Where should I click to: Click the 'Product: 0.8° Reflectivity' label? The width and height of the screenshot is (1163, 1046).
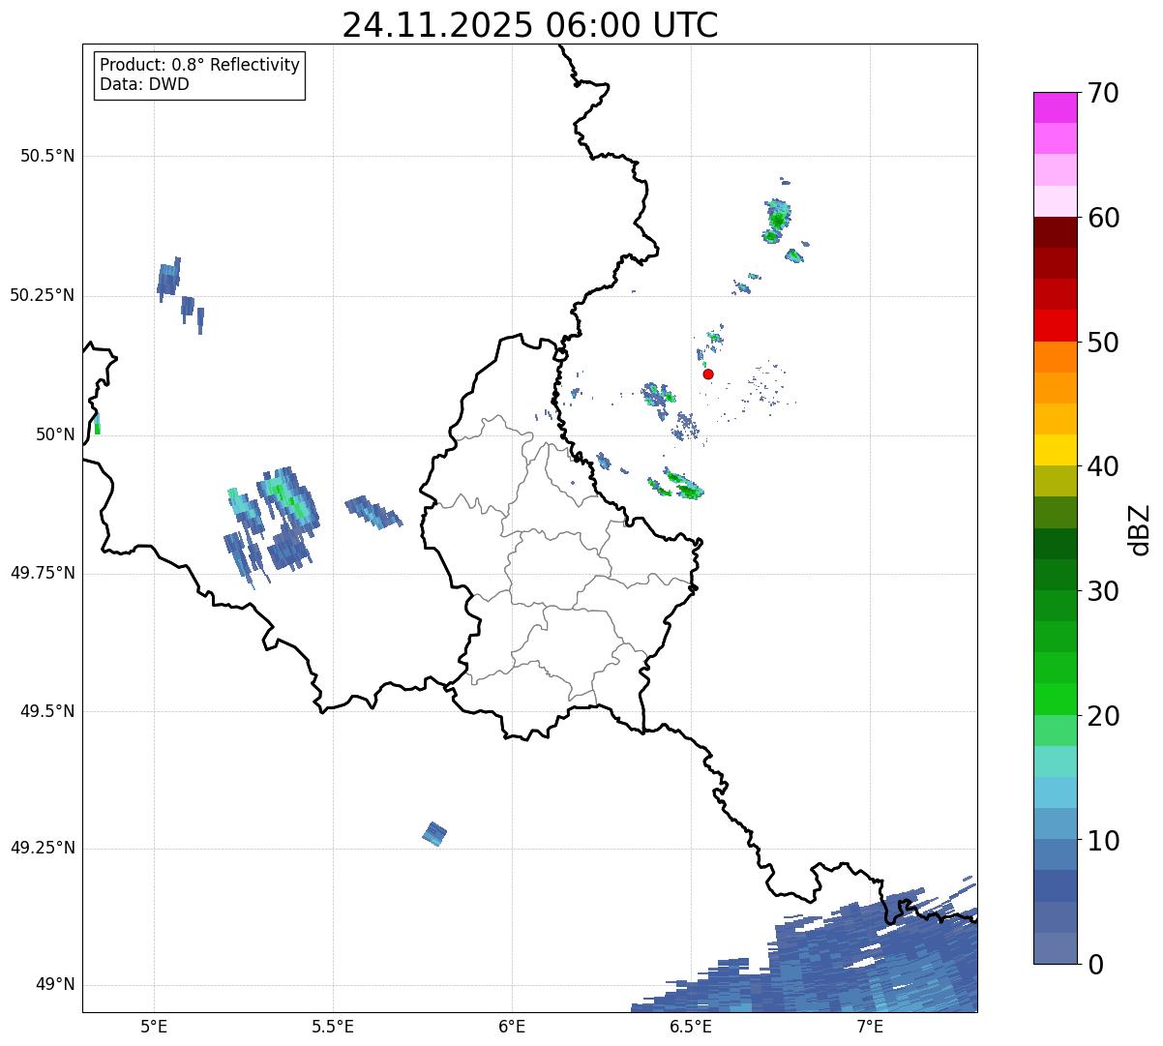(200, 65)
